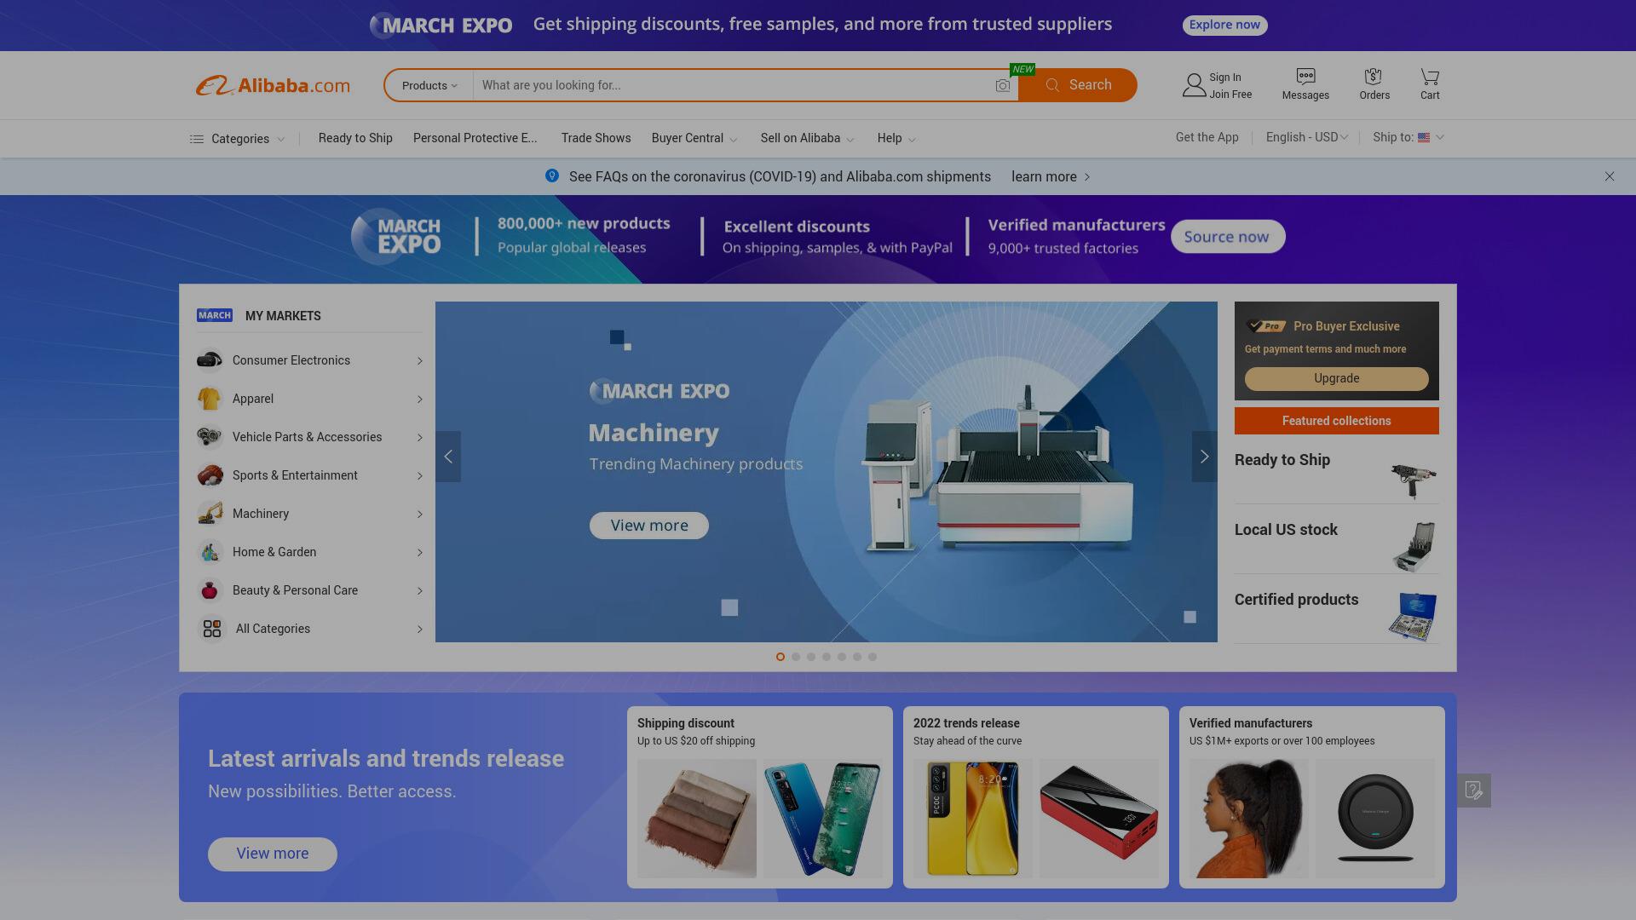Click the Apparel shirt icon
Viewport: 1636px width, 920px height.
210,399
